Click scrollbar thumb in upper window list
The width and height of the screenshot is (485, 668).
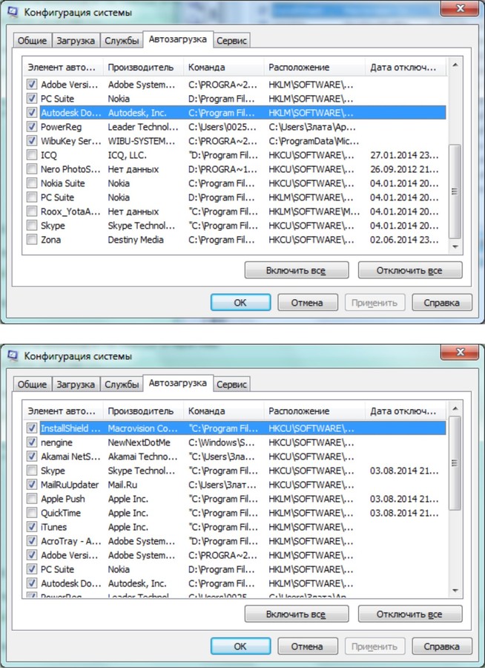[455, 191]
